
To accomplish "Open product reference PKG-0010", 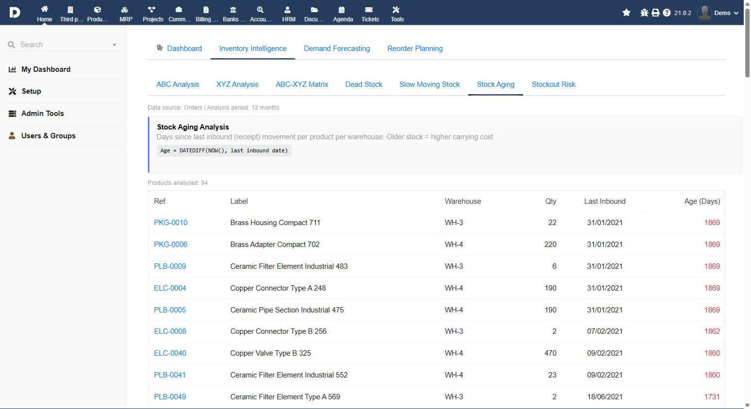I will click(x=171, y=223).
